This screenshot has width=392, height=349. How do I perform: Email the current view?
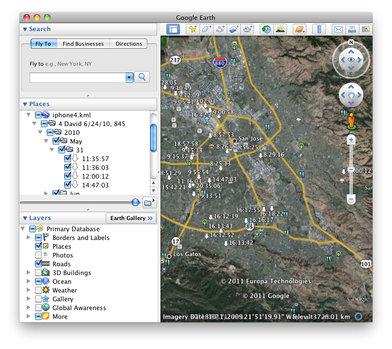(338, 29)
